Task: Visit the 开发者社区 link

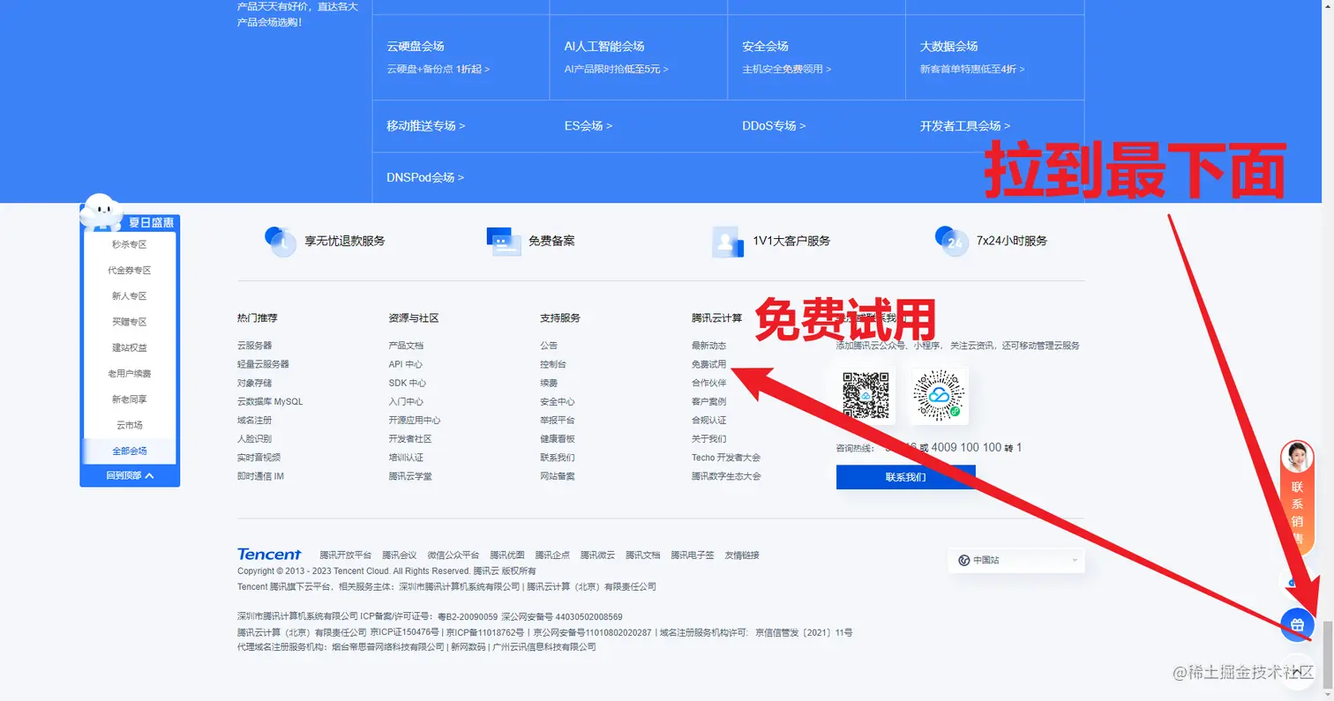Action: (410, 439)
